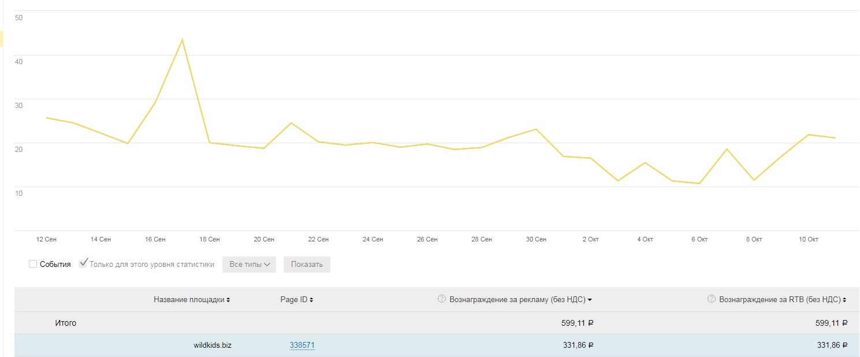Image resolution: width=860 pixels, height=357 pixels.
Task: Click sort arrows after Вознаграждение за RTB
Action: pos(844,300)
